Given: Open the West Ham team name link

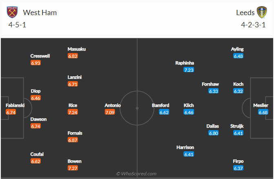Looking at the screenshot, I should pos(40,12).
